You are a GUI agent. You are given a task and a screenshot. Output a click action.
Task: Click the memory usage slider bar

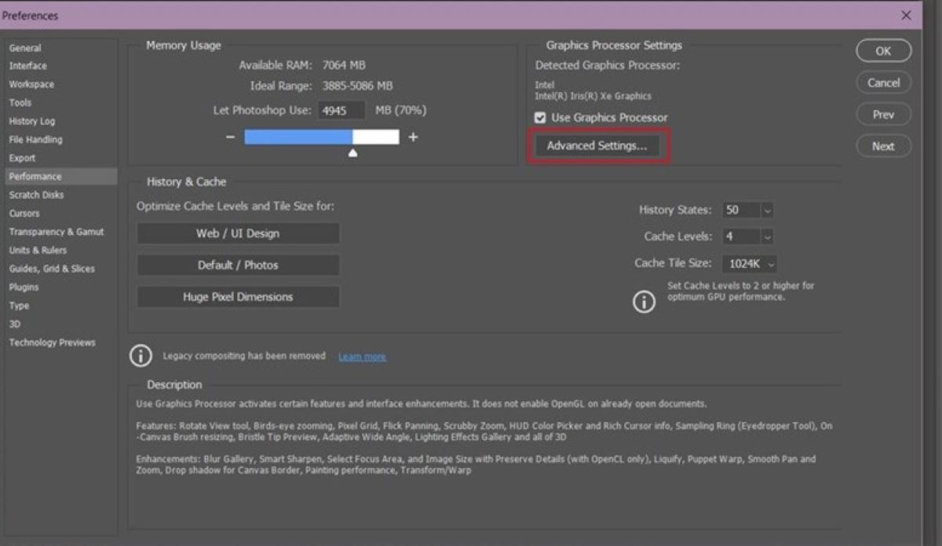tap(322, 137)
